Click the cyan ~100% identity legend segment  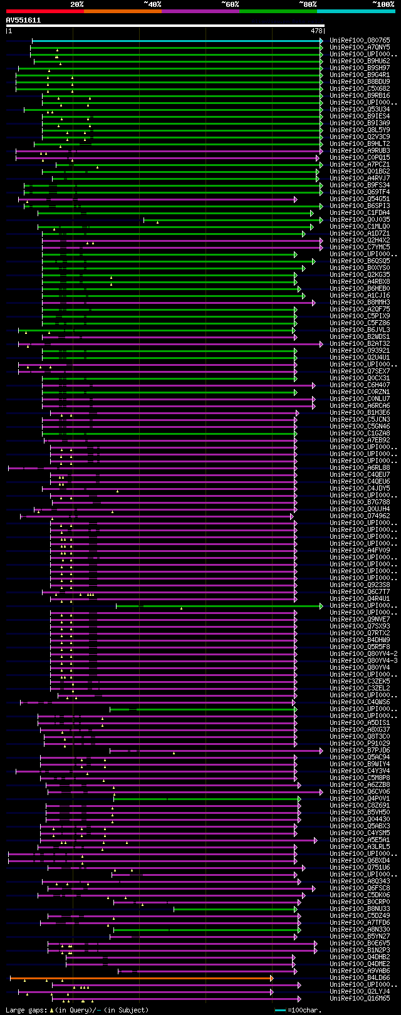click(355, 11)
